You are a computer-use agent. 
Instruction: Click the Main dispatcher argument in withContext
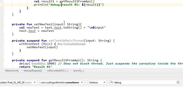[47, 44]
